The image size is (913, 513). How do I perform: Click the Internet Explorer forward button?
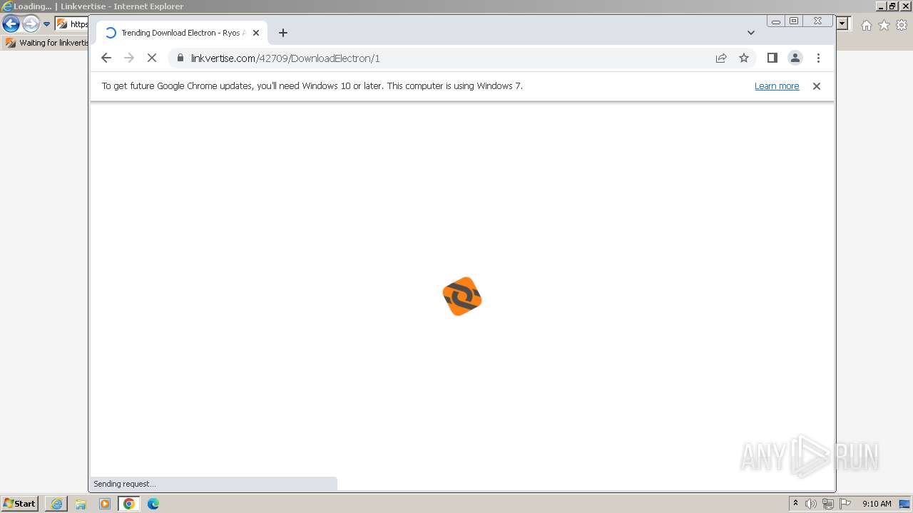click(31, 24)
